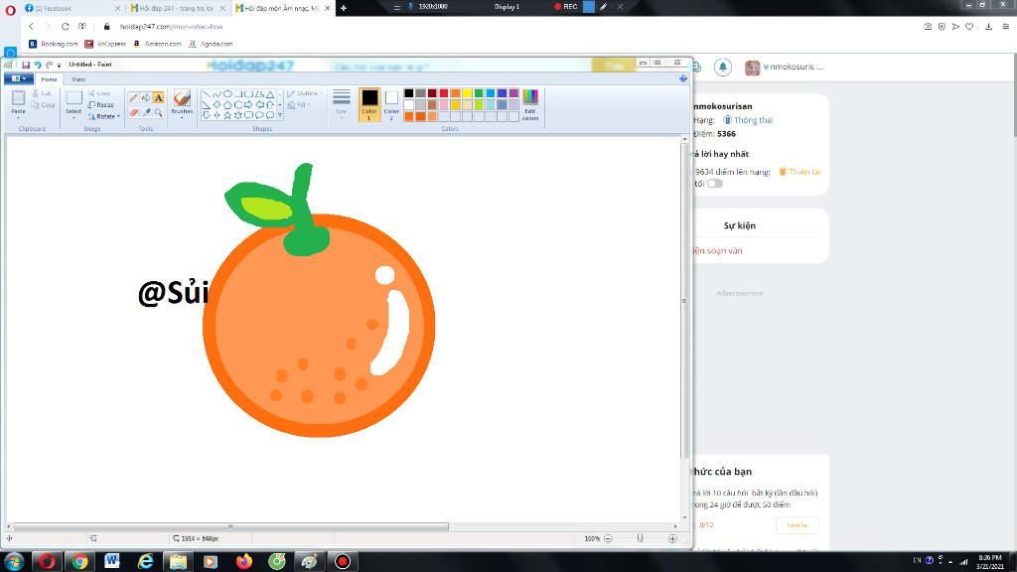This screenshot has height=572, width=1017.
Task: Click the browser downloads icon
Action: pos(988,27)
